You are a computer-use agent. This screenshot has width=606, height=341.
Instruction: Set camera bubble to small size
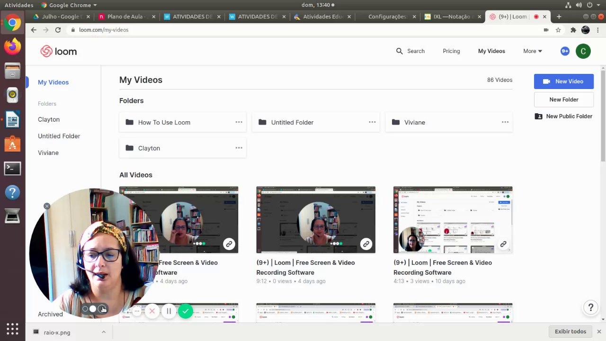tap(85, 309)
